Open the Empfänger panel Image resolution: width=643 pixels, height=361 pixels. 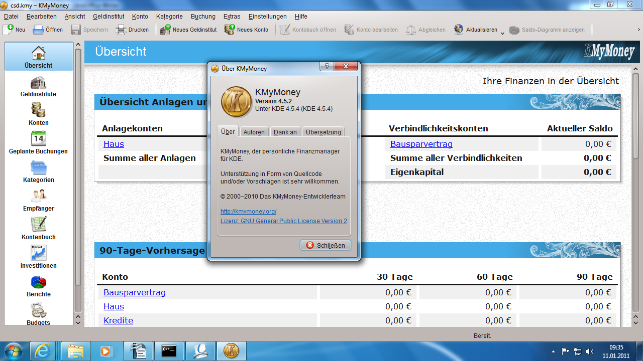(38, 200)
